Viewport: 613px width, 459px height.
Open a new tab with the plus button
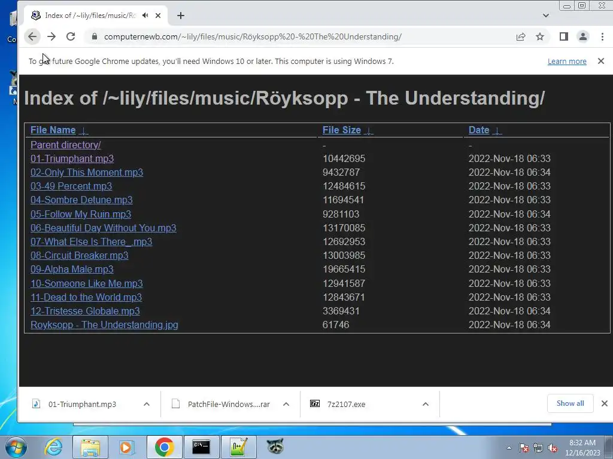tap(181, 16)
